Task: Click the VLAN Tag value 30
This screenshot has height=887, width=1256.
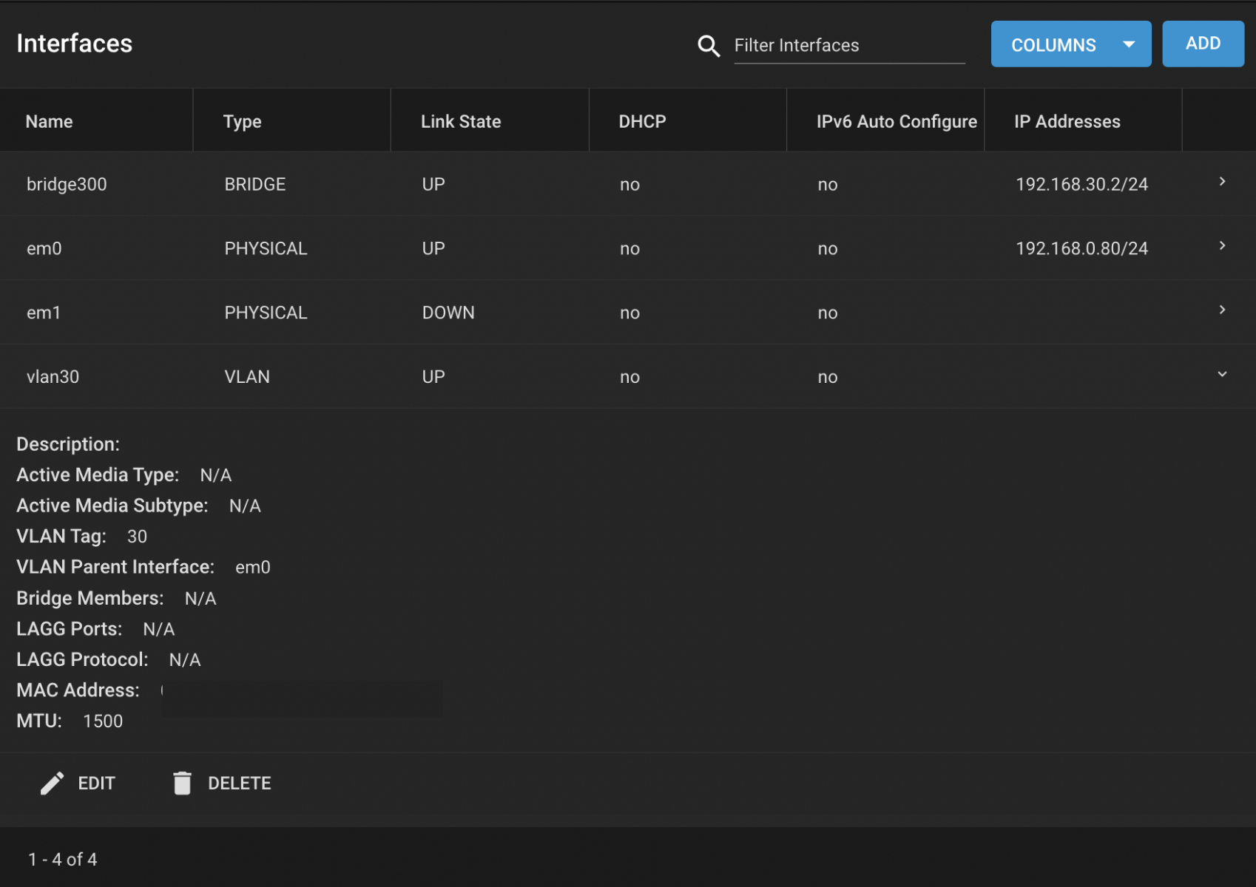Action: pos(137,537)
